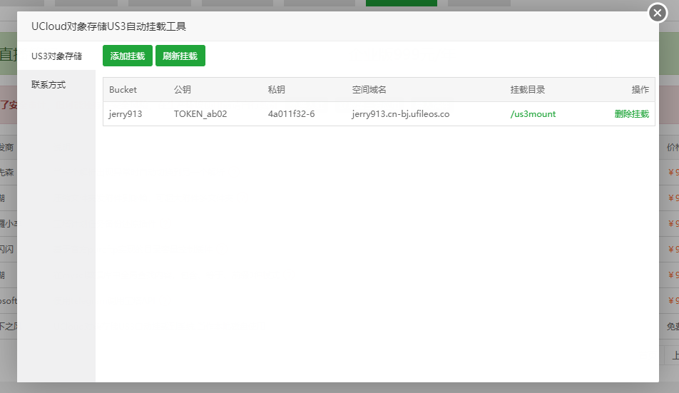Select the jerry913 bucket cell
The height and width of the screenshot is (393, 679).
pos(125,114)
